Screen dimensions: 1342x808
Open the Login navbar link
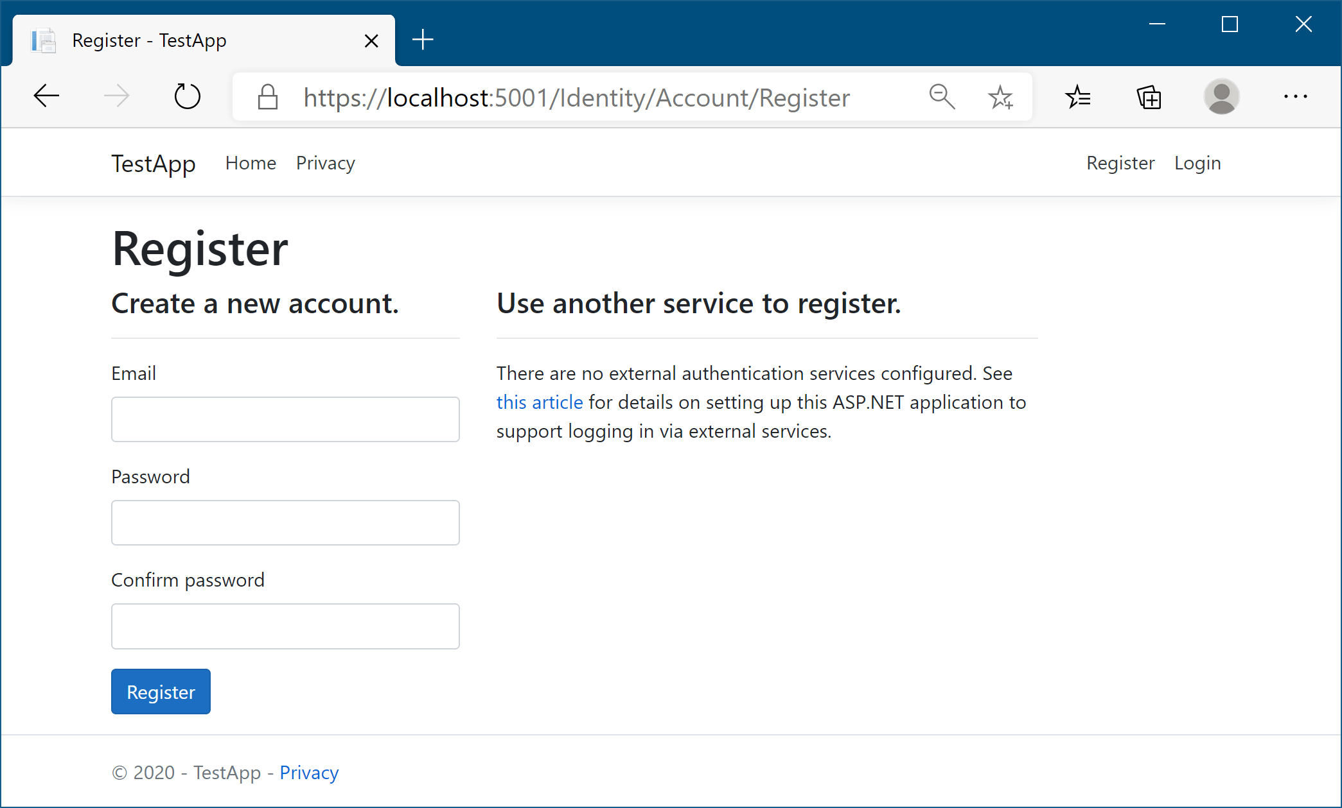coord(1197,163)
